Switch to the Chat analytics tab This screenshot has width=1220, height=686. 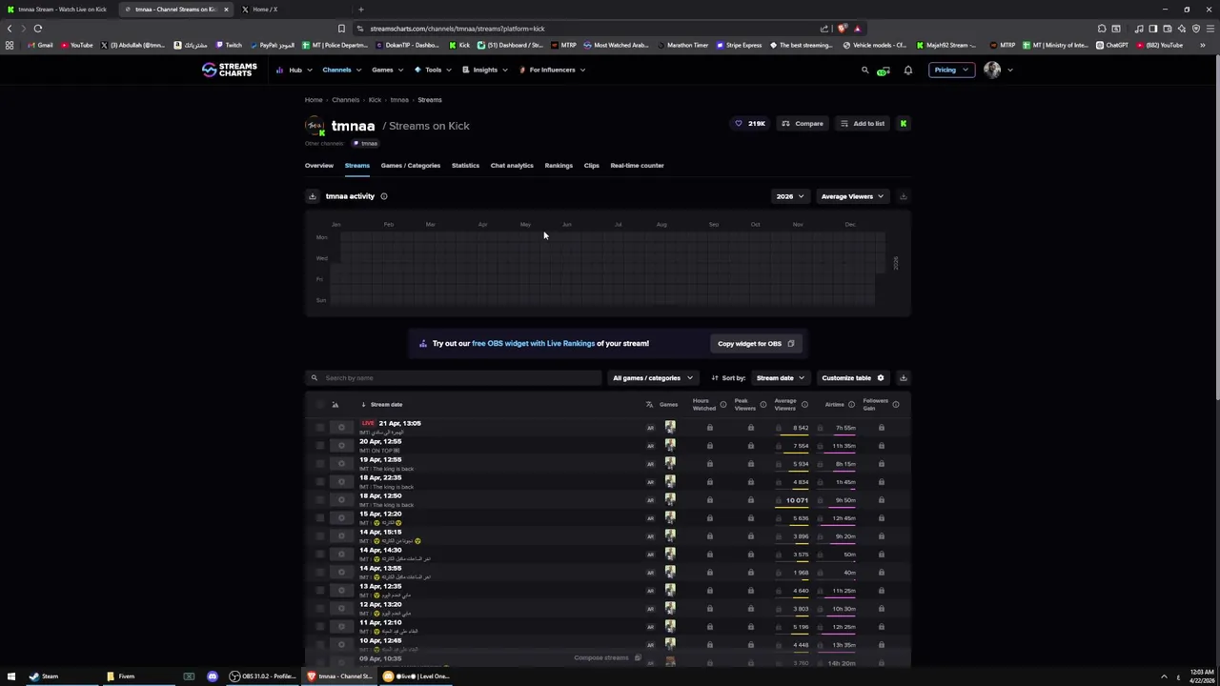pyautogui.click(x=512, y=166)
